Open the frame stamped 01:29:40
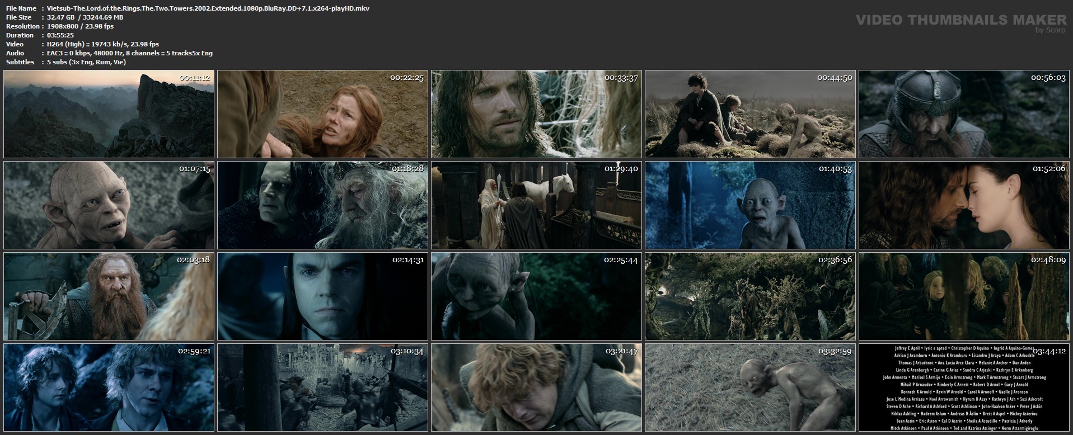Screen dimensions: 1073x435 [x=536, y=205]
